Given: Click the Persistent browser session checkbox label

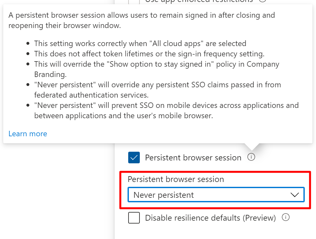Looking at the screenshot, I should 193,158.
